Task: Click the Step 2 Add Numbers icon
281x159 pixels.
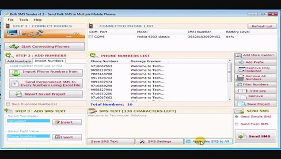Action: [x=9, y=56]
